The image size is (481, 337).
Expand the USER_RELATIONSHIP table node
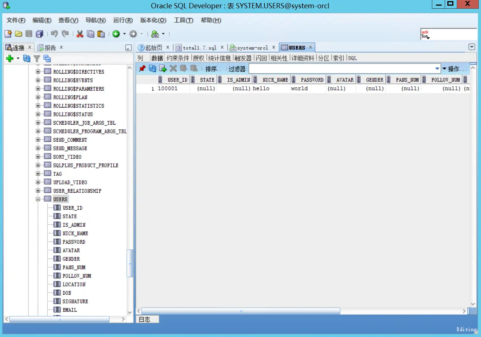pos(38,191)
